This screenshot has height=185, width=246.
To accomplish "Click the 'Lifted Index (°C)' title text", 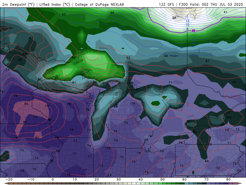I will 55,4.
